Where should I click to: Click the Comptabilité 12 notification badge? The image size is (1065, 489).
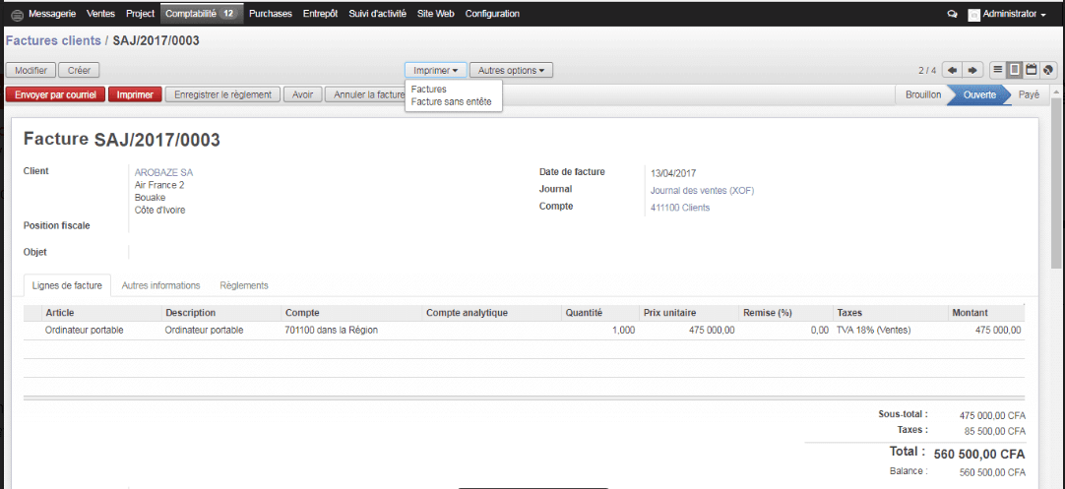click(x=229, y=14)
